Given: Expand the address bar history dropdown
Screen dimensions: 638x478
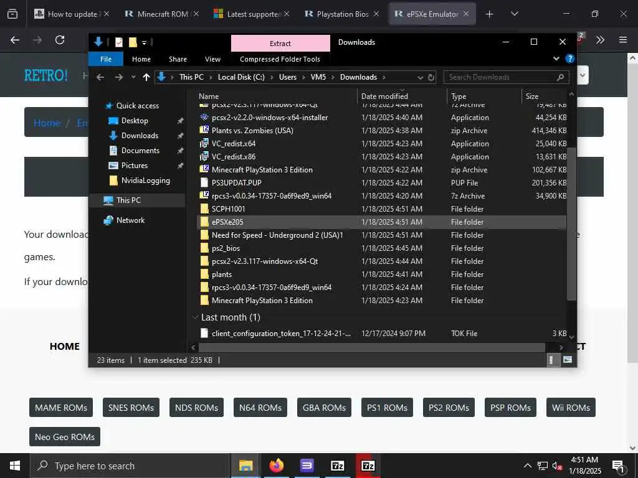Looking at the screenshot, I should (x=420, y=77).
